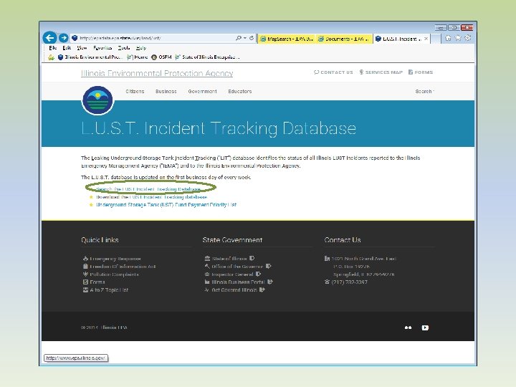516x387 pixels.
Task: Open the Help menu
Action: [141, 48]
